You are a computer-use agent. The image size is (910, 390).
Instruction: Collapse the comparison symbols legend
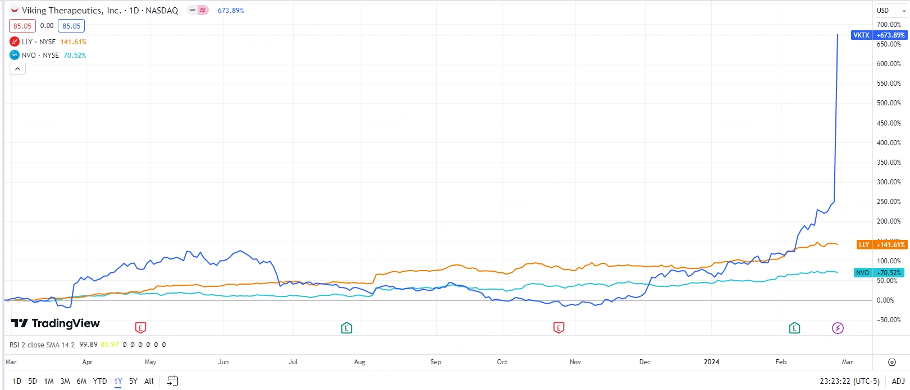[x=17, y=68]
